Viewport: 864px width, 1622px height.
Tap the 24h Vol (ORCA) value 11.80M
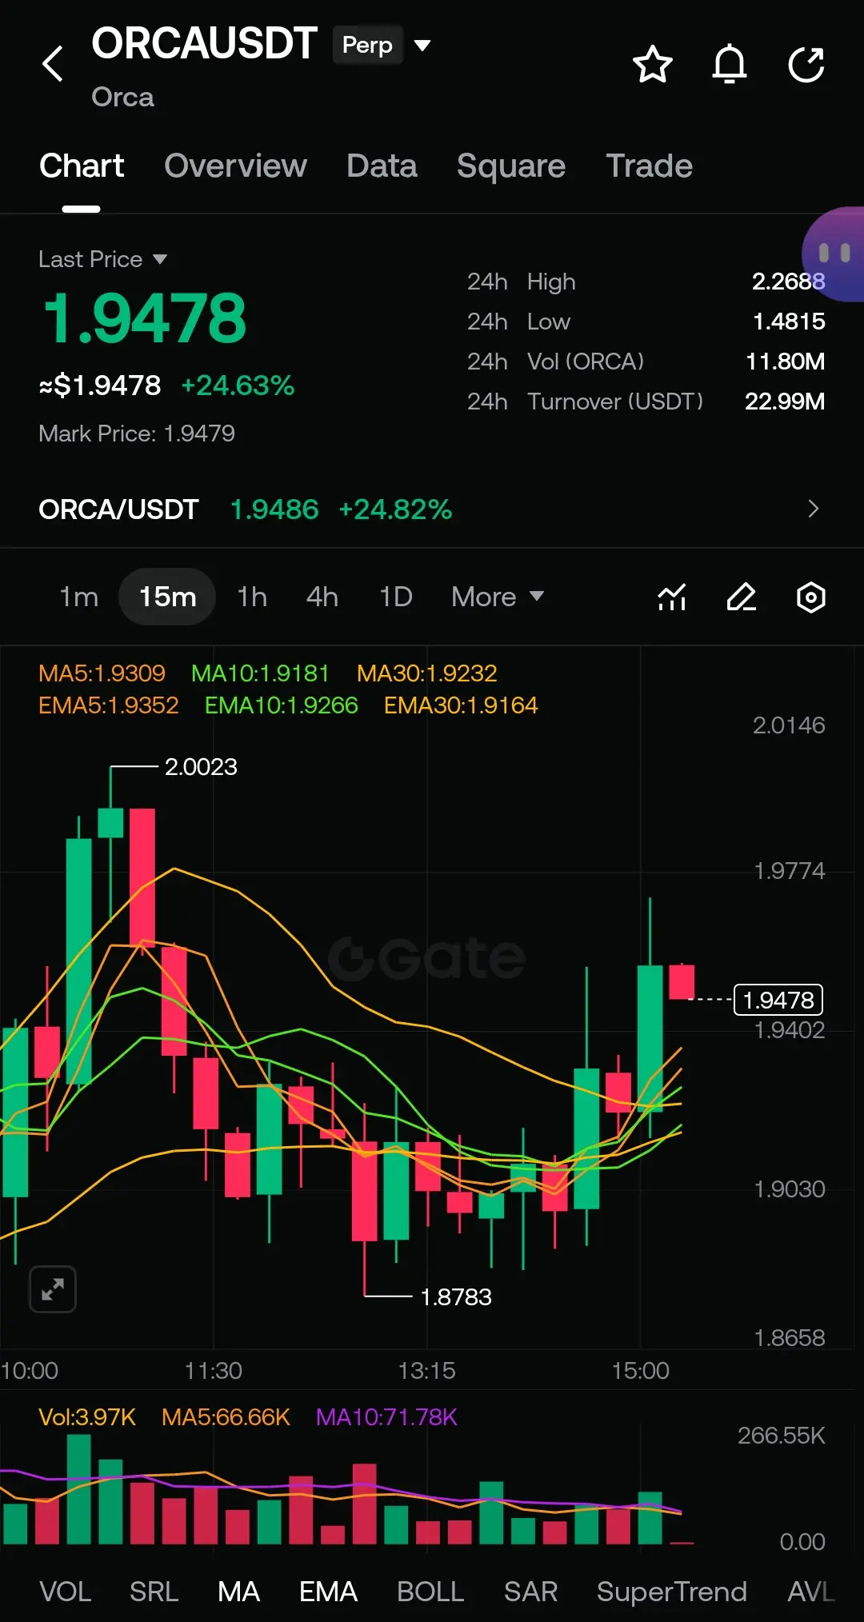coord(785,362)
